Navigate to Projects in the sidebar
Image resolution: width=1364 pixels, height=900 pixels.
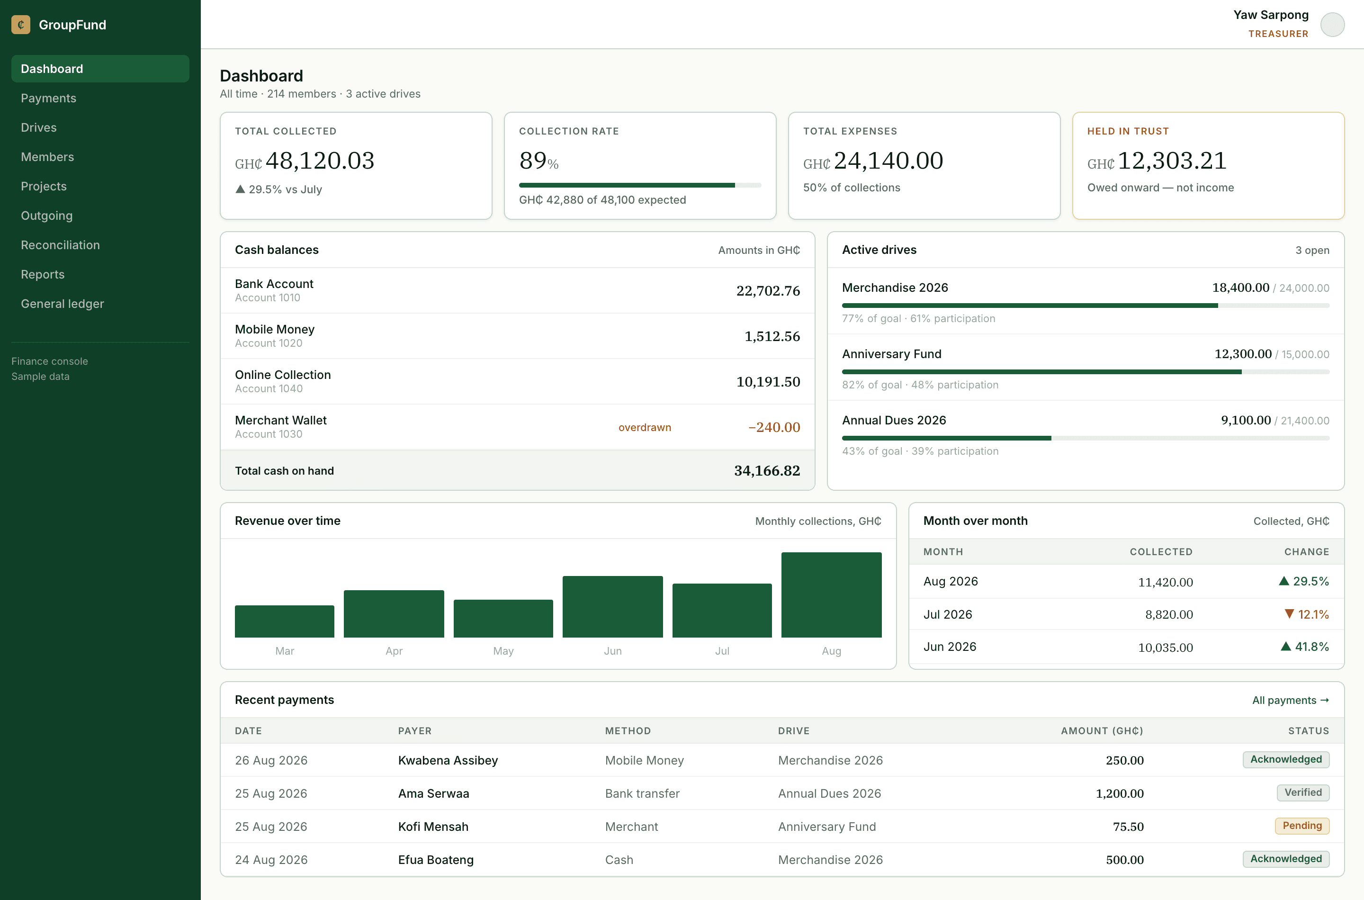[x=100, y=186]
